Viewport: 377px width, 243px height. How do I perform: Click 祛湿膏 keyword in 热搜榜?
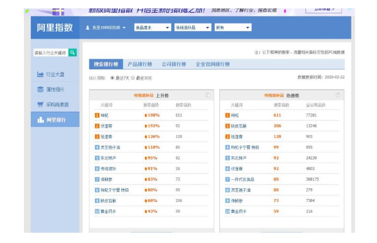coord(237,136)
